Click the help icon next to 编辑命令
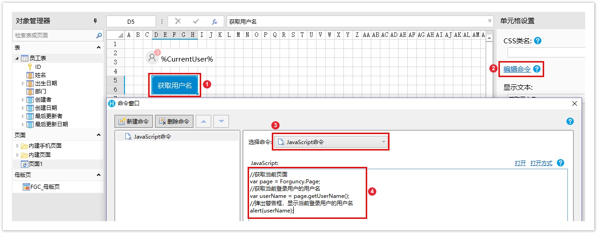Screen dimensions: 597x233 [x=537, y=69]
